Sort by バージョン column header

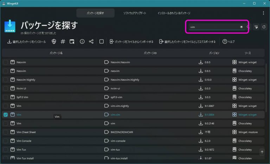pyautogui.click(x=214, y=53)
